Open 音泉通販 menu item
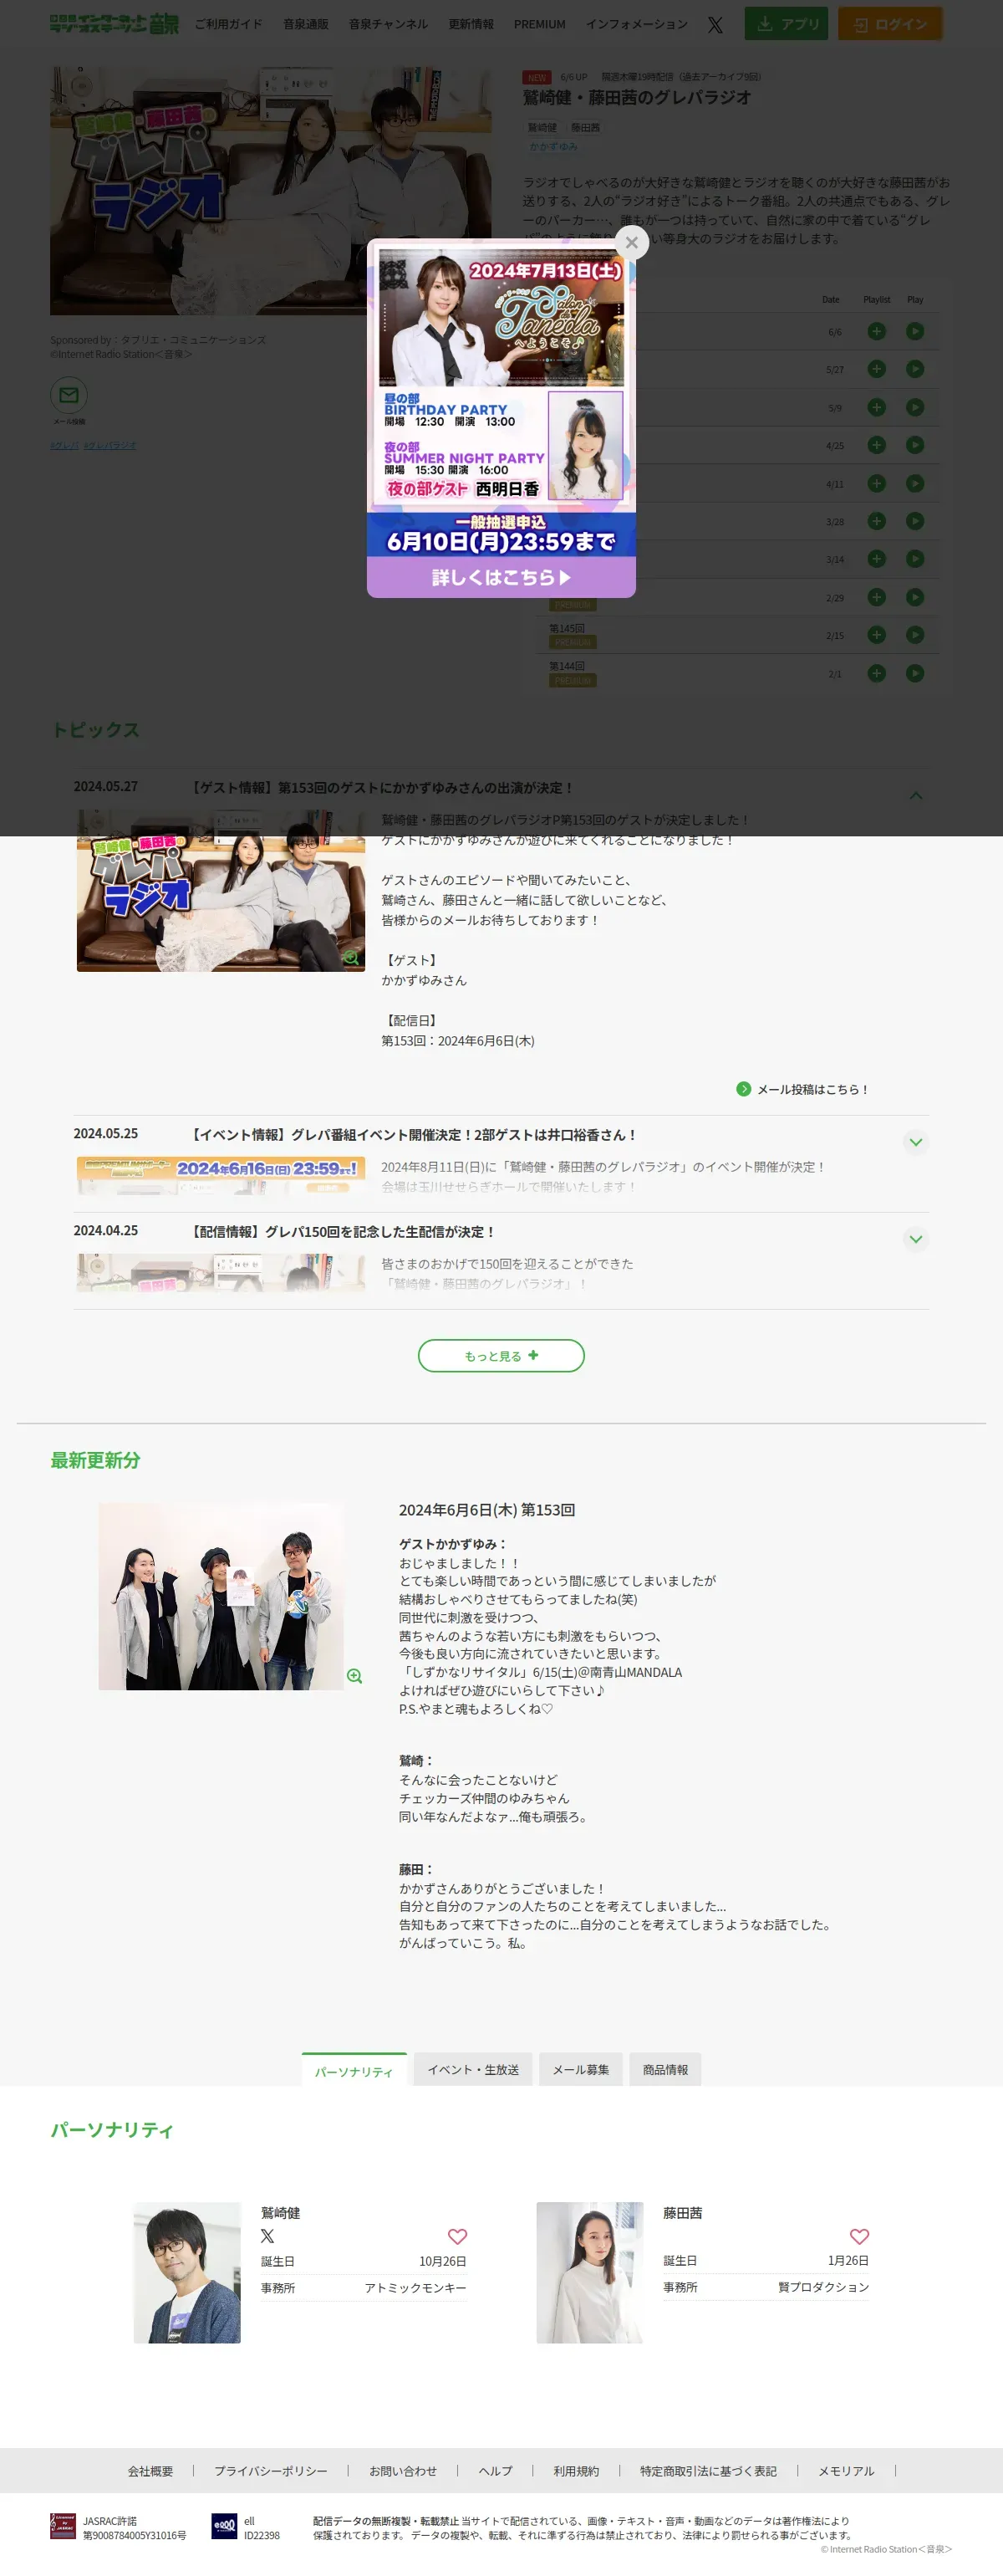The width and height of the screenshot is (1003, 2576). [306, 24]
